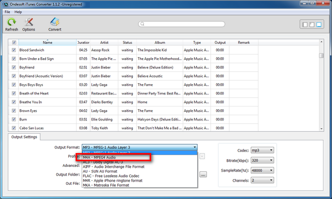Viewport: 332px width, 199px height.
Task: Uncheck the Burn track
Action: tap(14, 119)
